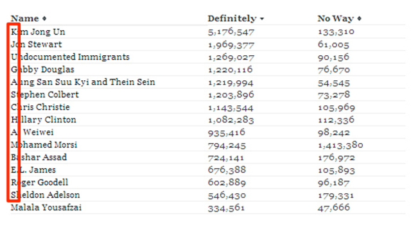Choose the Bashar Assad row

208,157
